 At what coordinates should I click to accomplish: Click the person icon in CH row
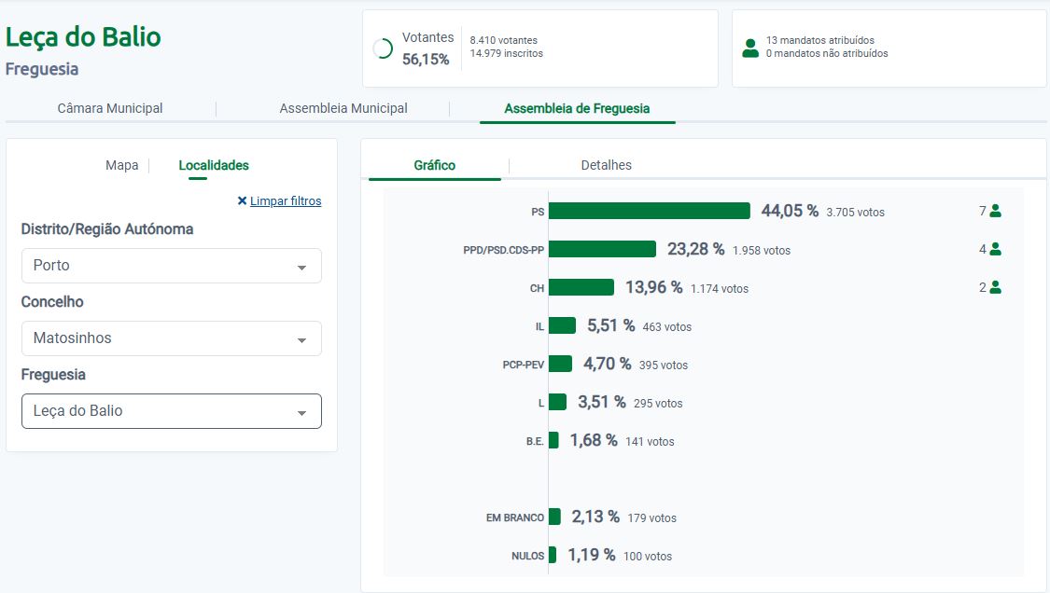click(x=995, y=287)
